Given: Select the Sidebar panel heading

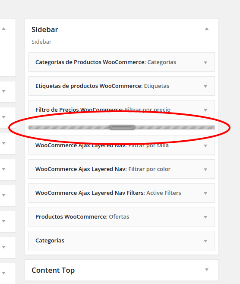Looking at the screenshot, I should (x=45, y=29).
